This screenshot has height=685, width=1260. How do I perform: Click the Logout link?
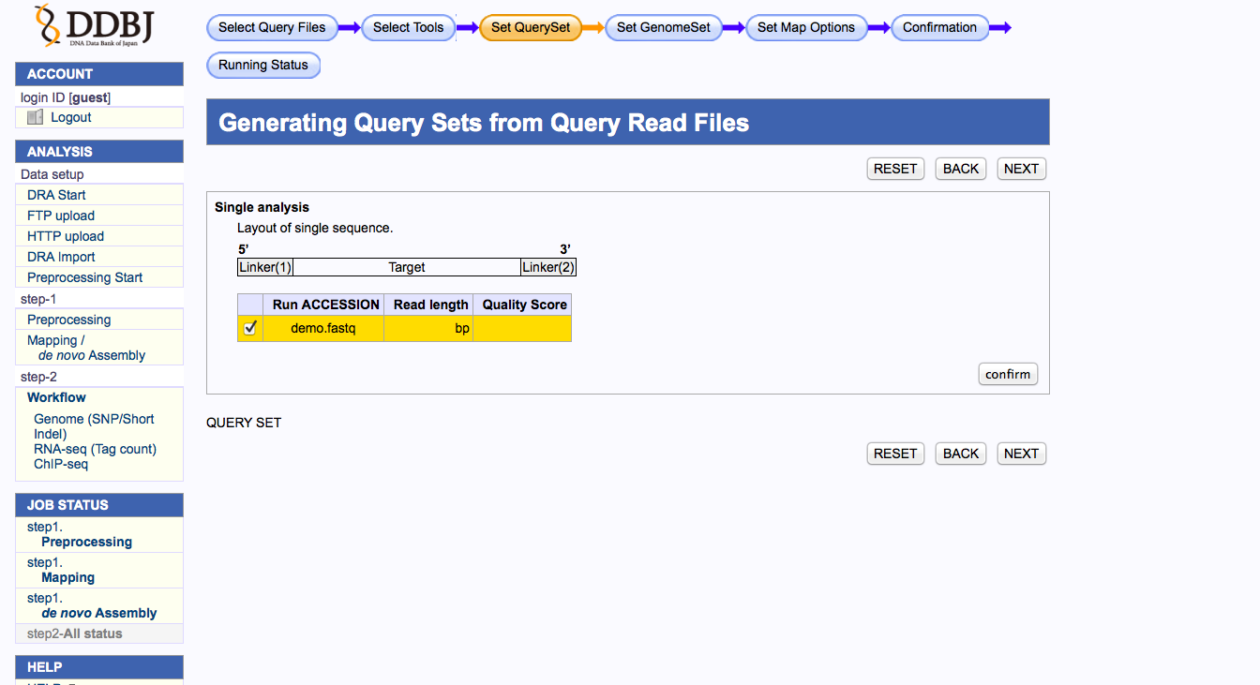(x=71, y=117)
